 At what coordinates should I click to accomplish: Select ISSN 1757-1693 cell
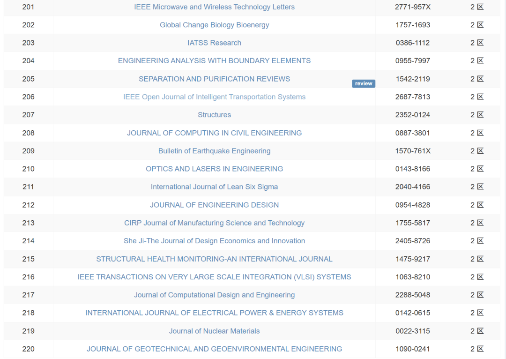[x=413, y=25]
